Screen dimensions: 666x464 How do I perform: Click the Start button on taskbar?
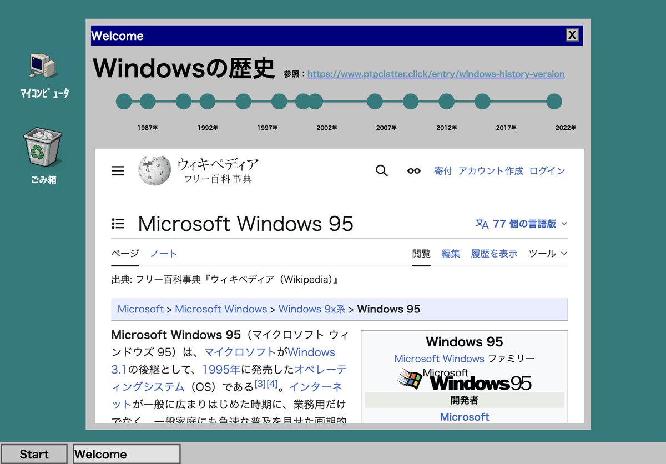(x=34, y=454)
